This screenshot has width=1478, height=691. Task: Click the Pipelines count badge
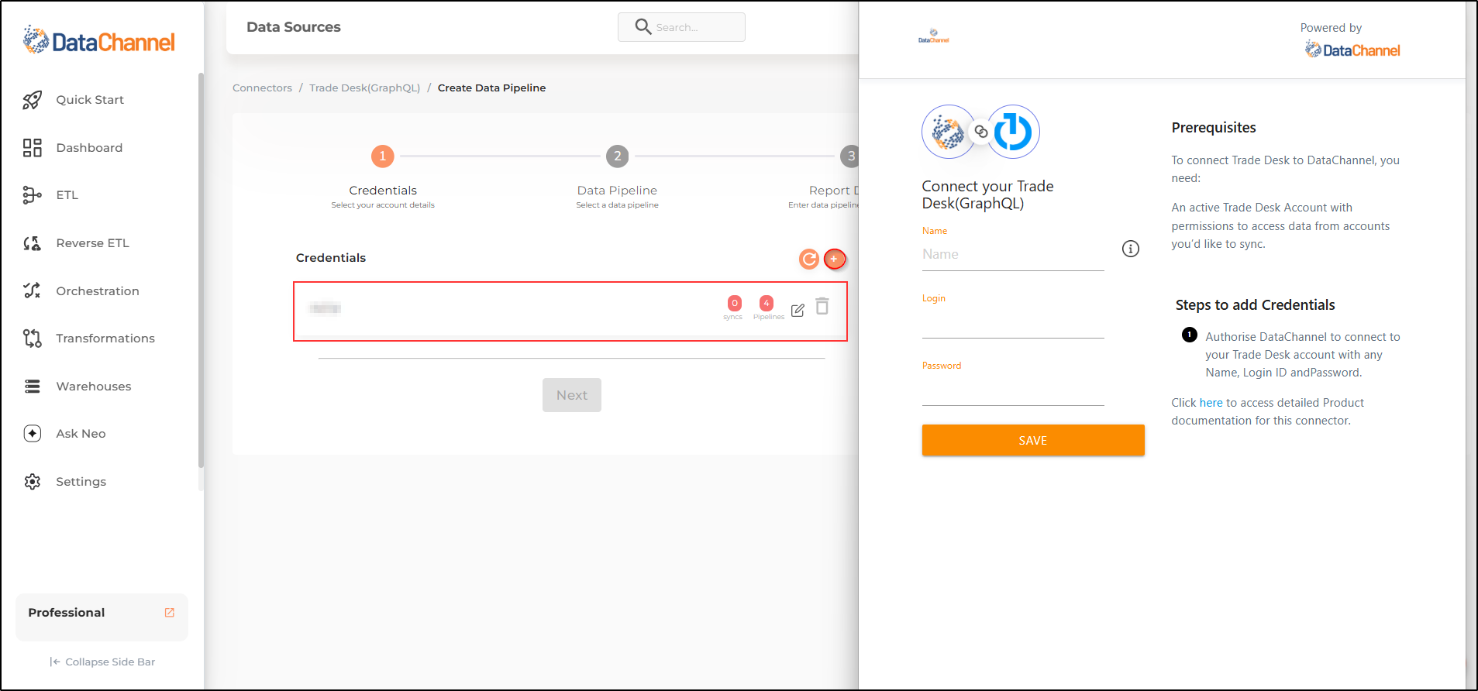pyautogui.click(x=767, y=304)
